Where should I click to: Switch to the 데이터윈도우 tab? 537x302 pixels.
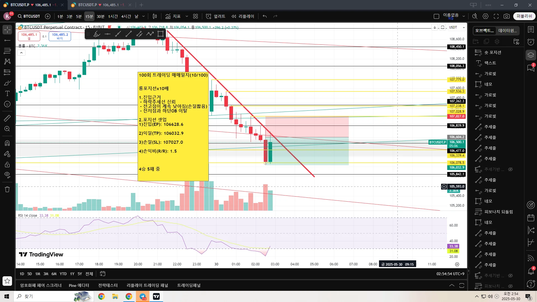507,30
